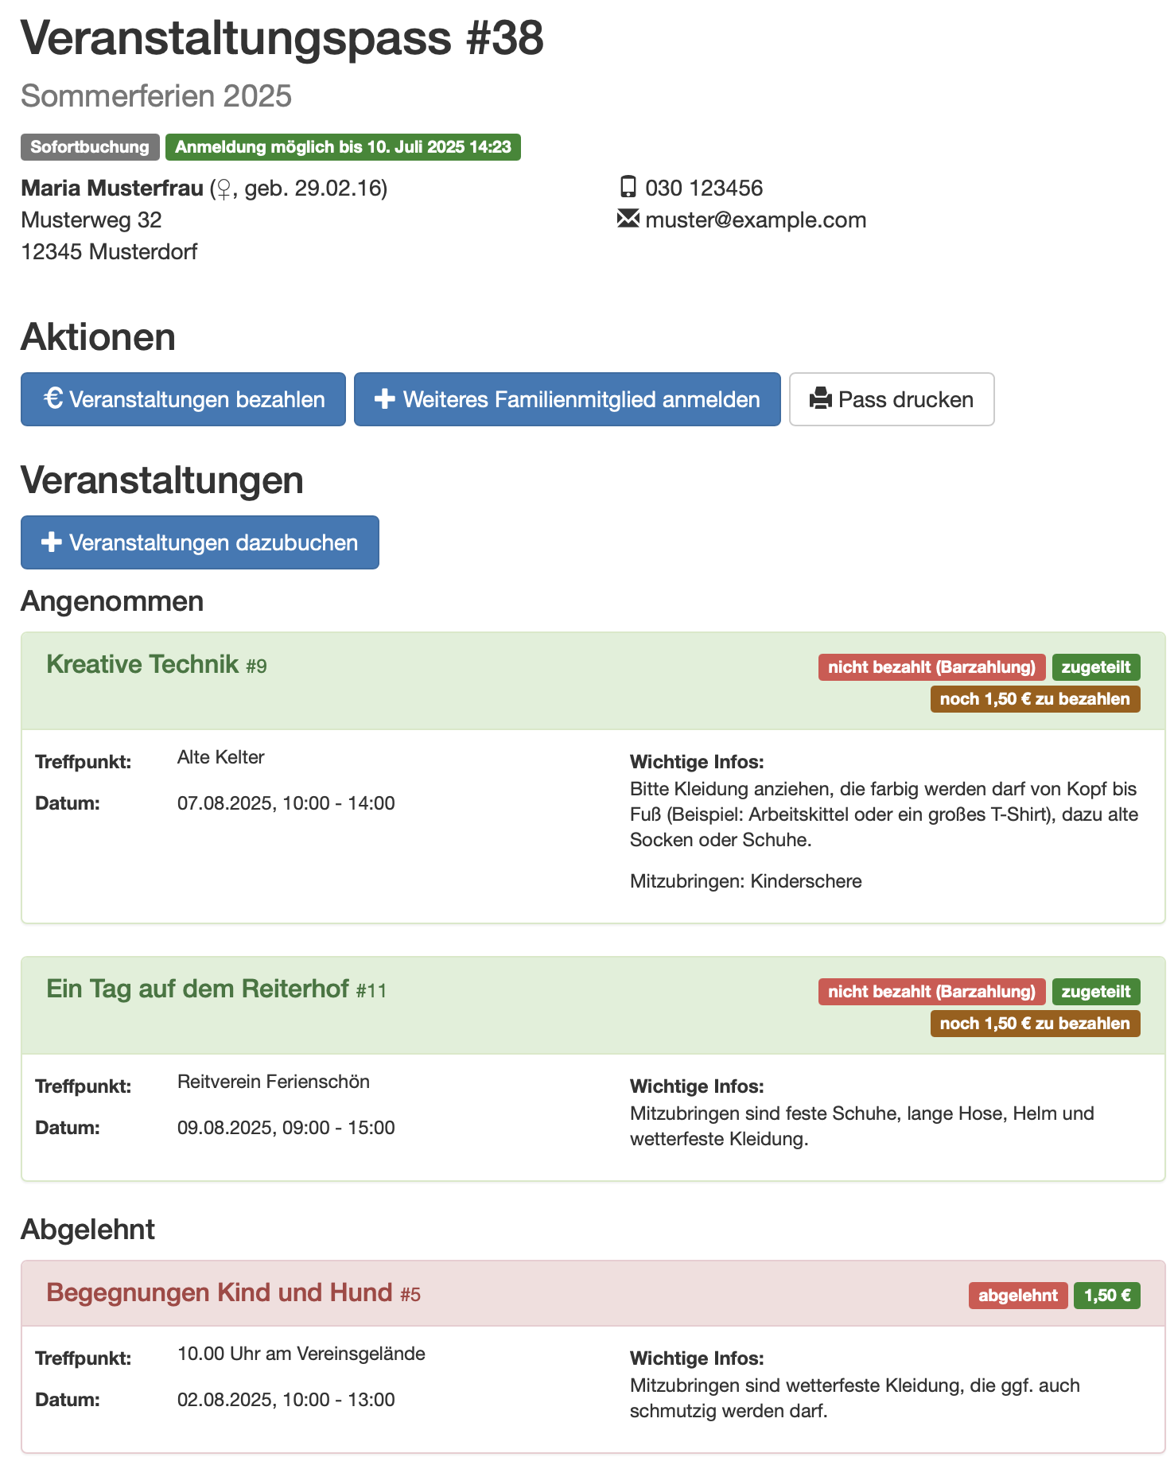Click the green Anmeldung möglich deadline badge
The image size is (1174, 1465).
click(x=343, y=147)
